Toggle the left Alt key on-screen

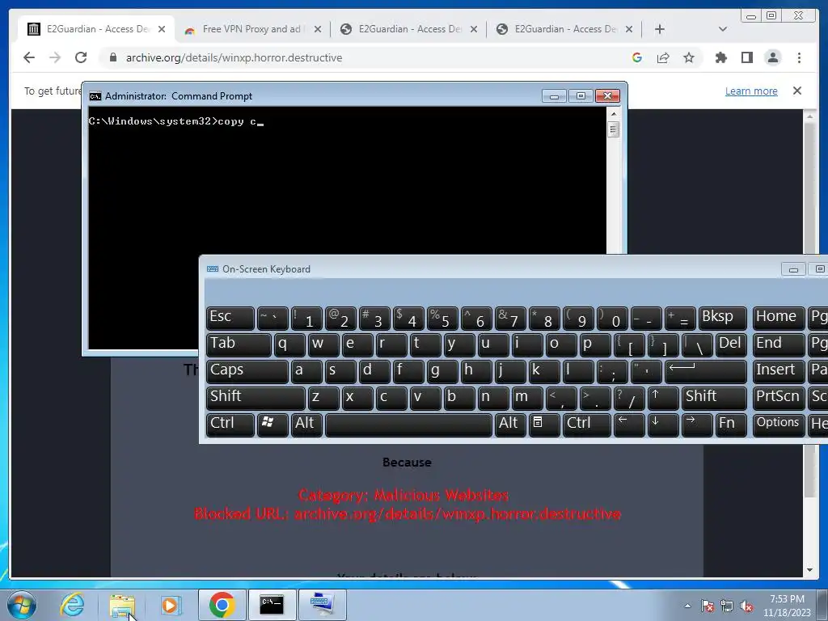pos(306,425)
